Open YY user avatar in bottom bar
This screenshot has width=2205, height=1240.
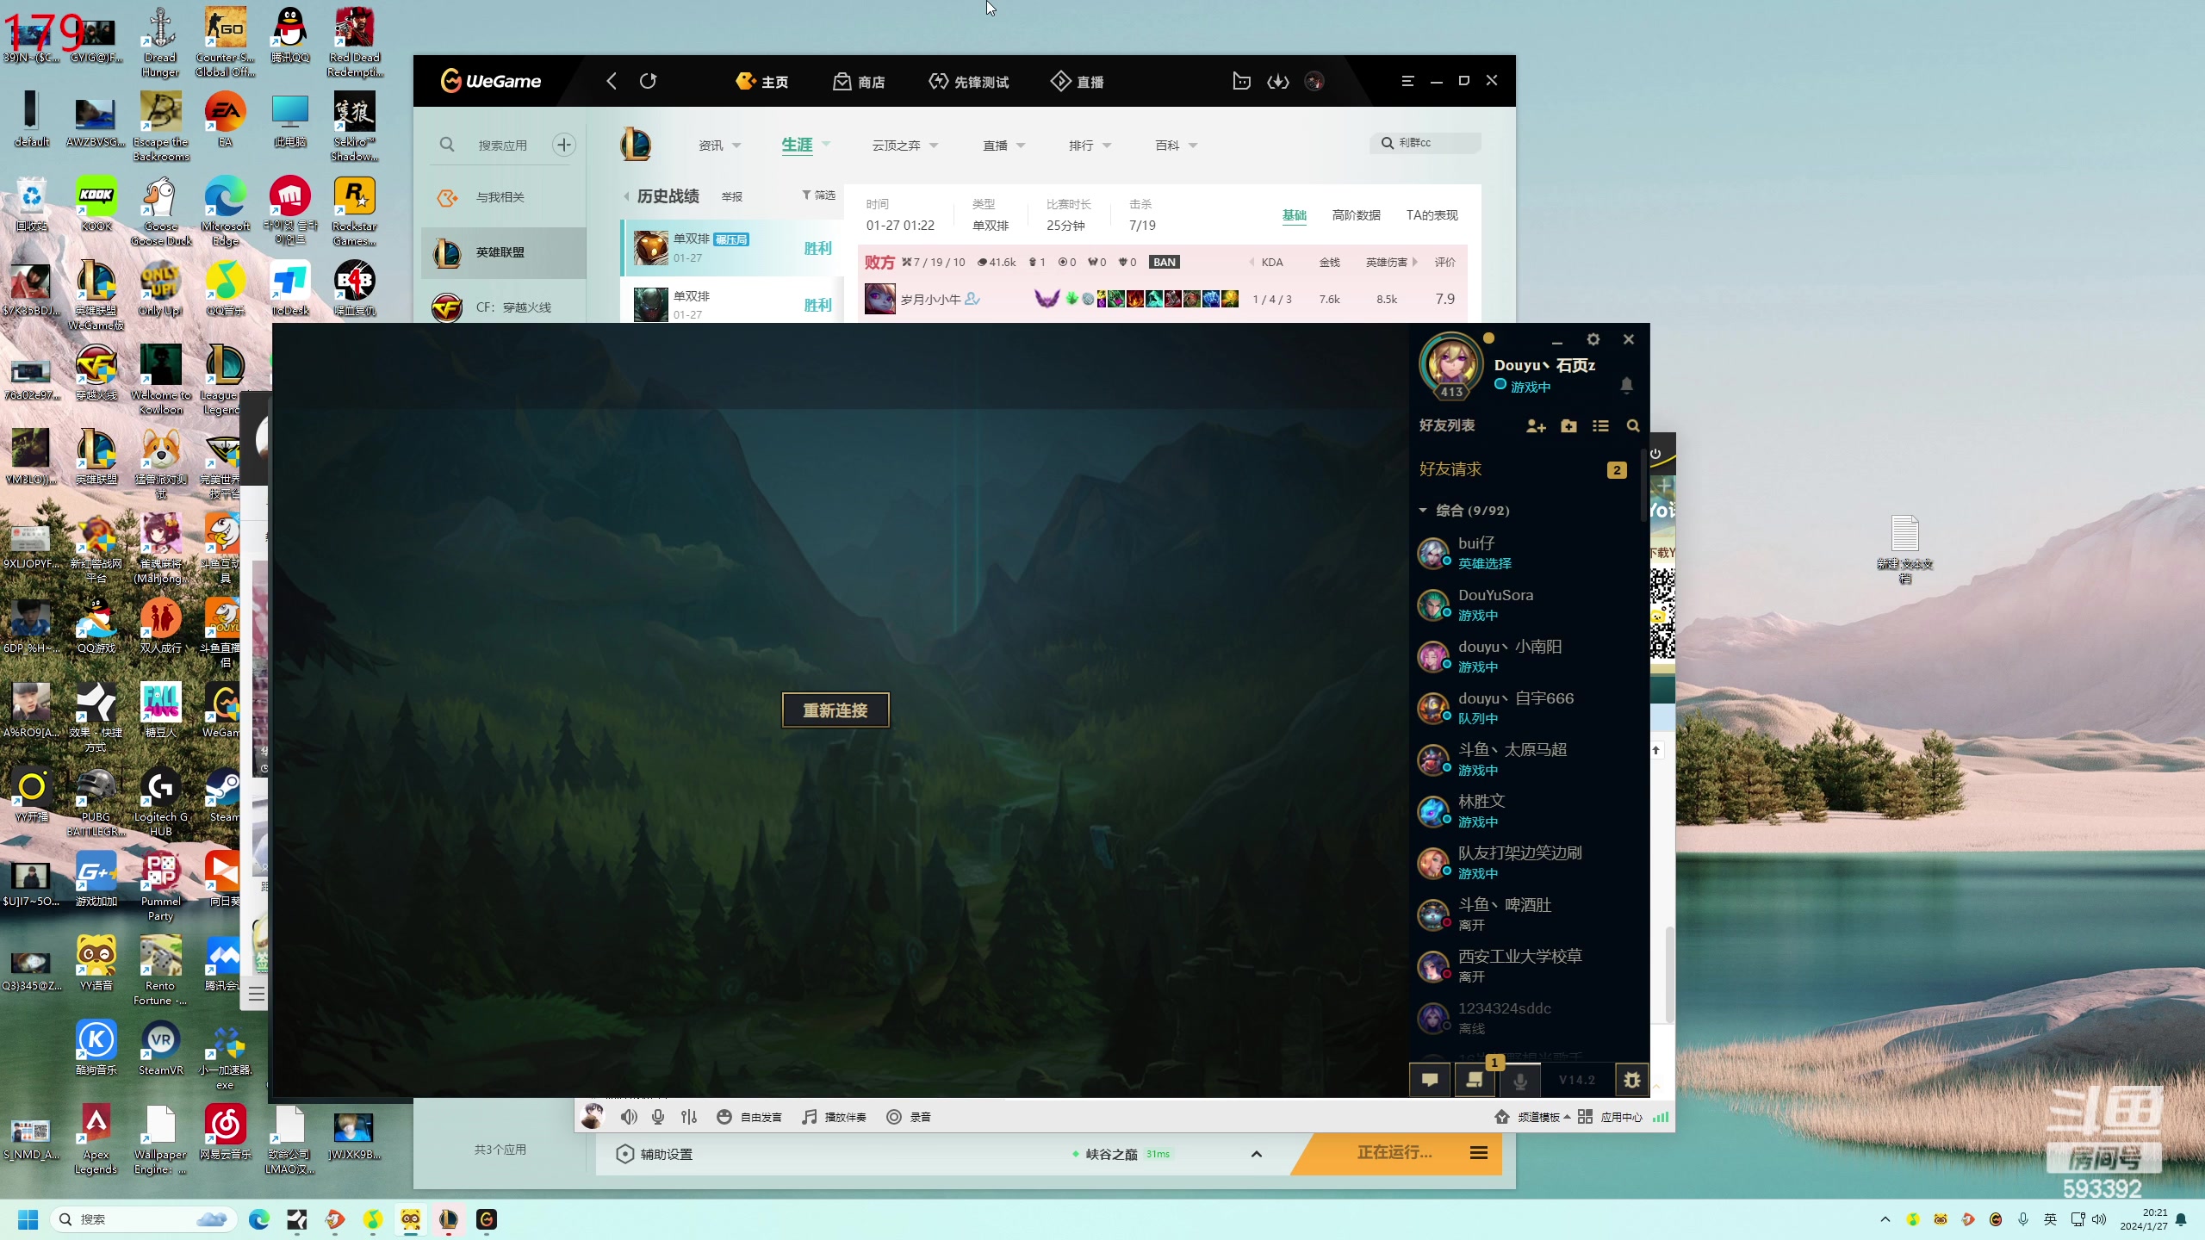click(x=593, y=1116)
